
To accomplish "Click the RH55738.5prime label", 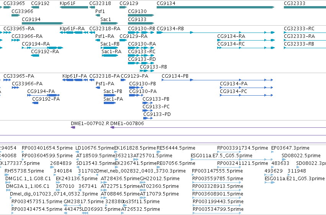I will pos(24,171).
